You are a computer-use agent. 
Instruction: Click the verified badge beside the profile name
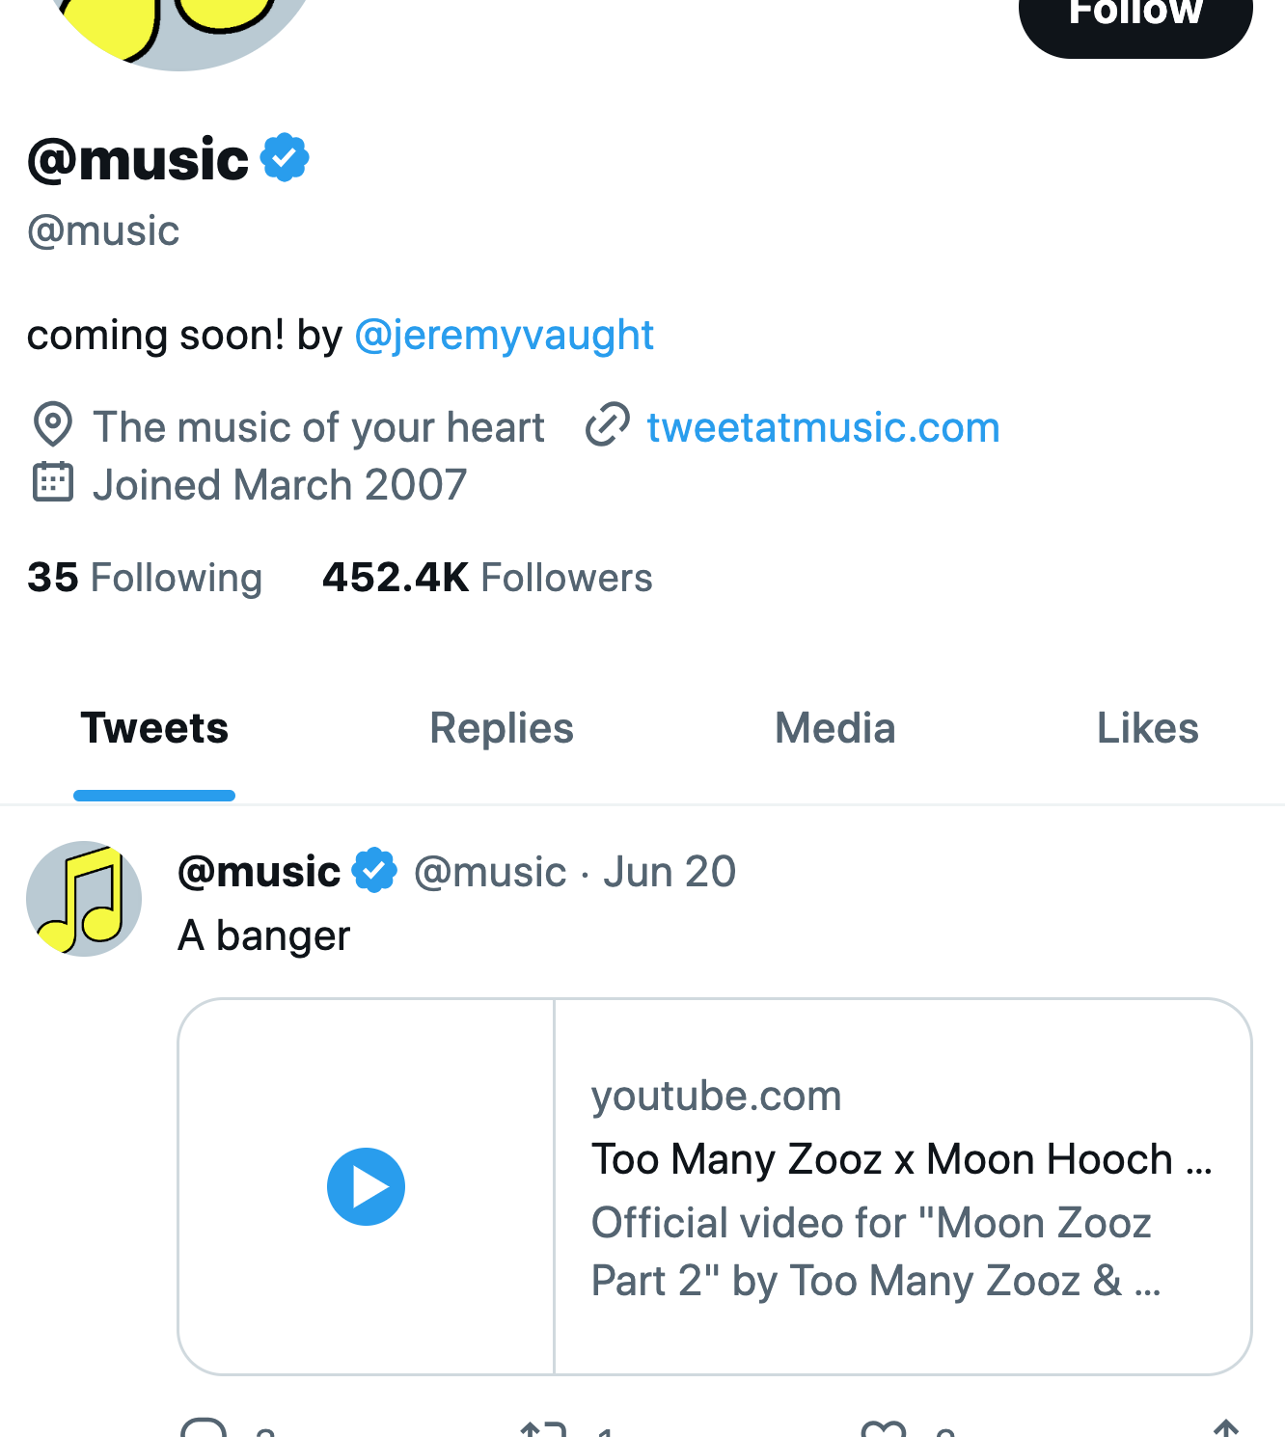tap(285, 158)
